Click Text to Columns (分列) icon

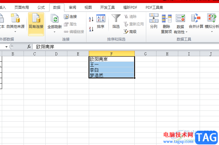pos(154,18)
